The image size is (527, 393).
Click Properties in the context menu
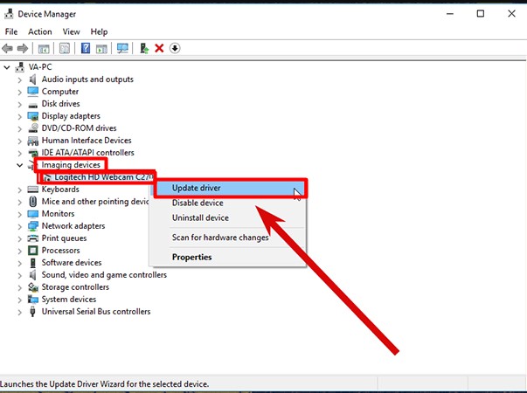[192, 258]
